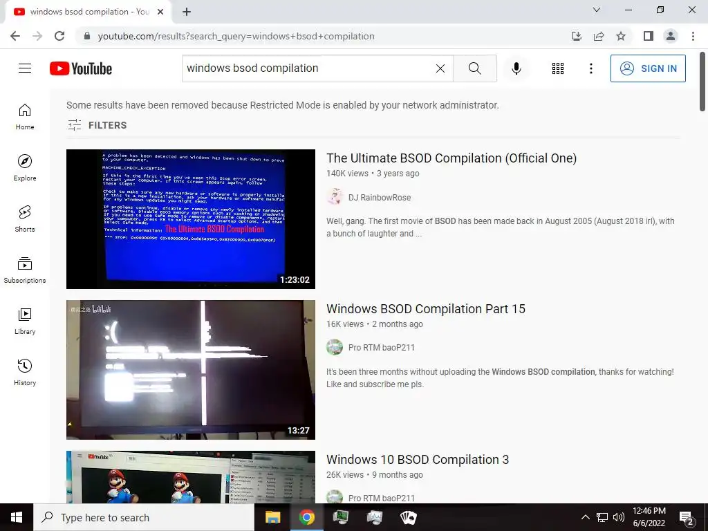This screenshot has width=708, height=531.
Task: Click the address bar URL
Action: (x=236, y=36)
